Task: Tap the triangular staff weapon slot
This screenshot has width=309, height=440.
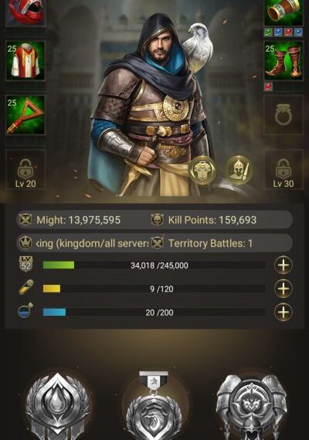Action: pos(25,115)
